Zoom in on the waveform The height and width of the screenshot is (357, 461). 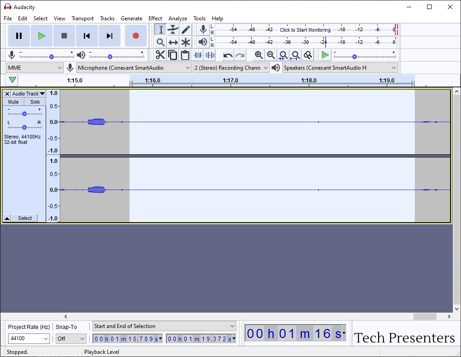tap(259, 55)
